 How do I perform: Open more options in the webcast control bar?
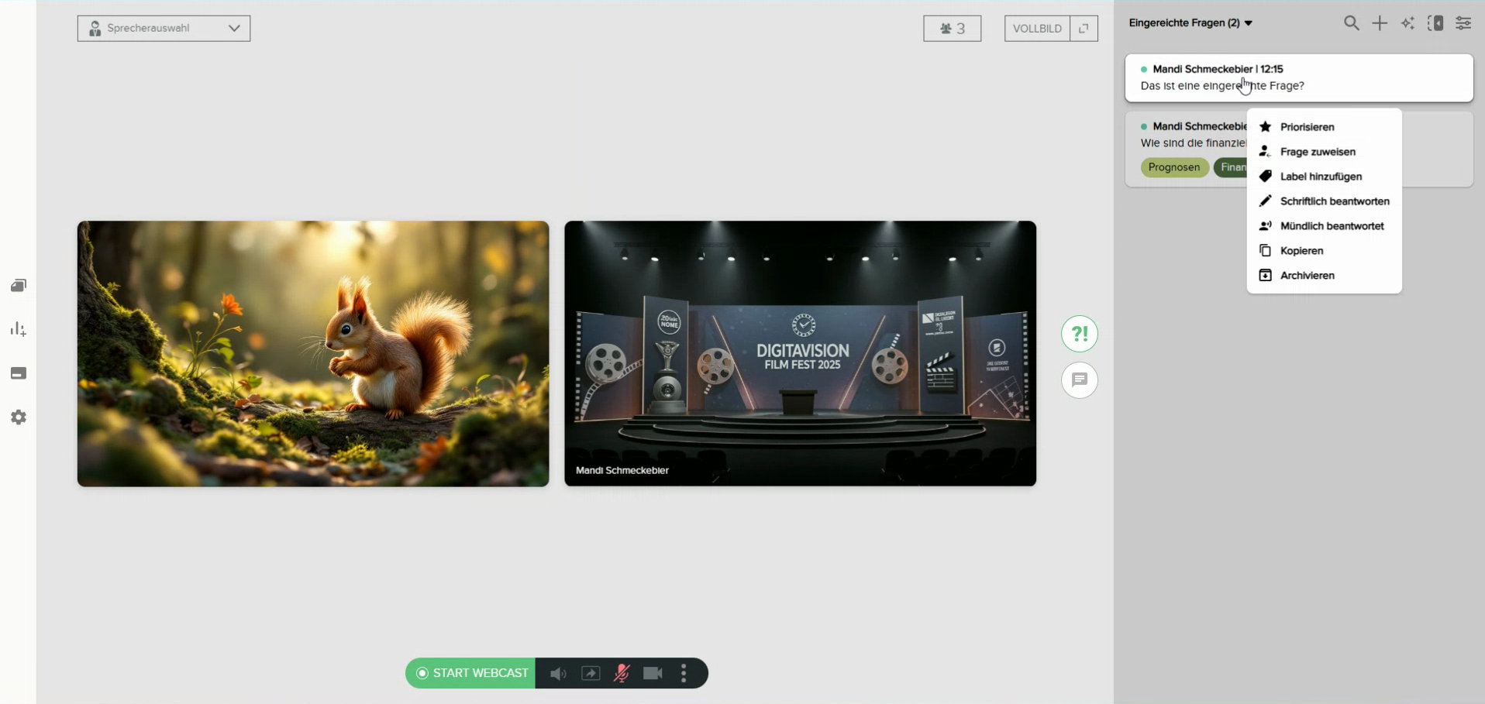(x=684, y=674)
